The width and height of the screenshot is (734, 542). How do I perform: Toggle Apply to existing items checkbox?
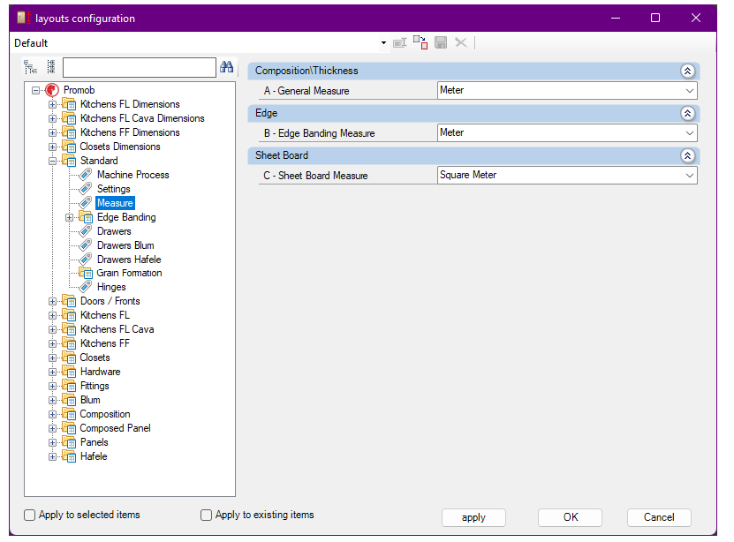click(207, 515)
